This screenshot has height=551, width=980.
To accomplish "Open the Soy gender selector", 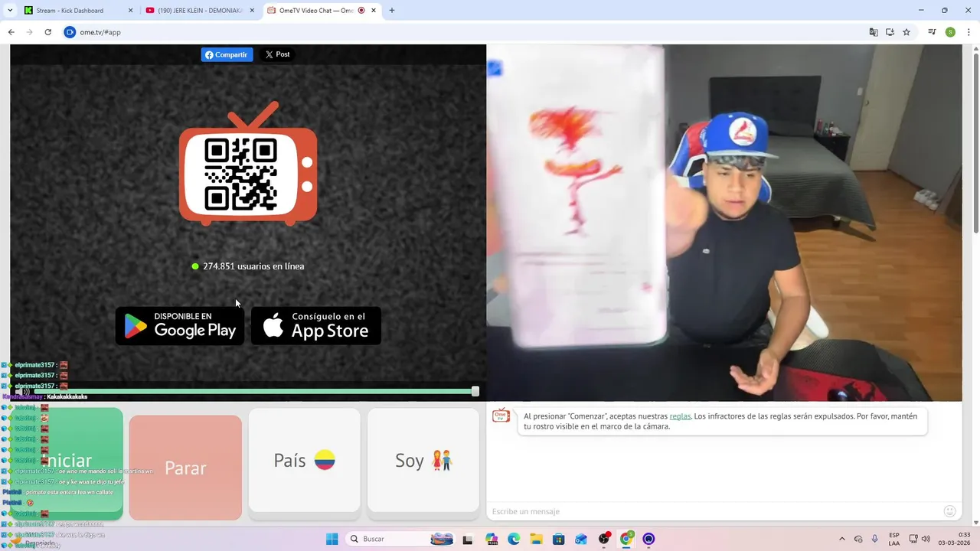I will [x=423, y=460].
